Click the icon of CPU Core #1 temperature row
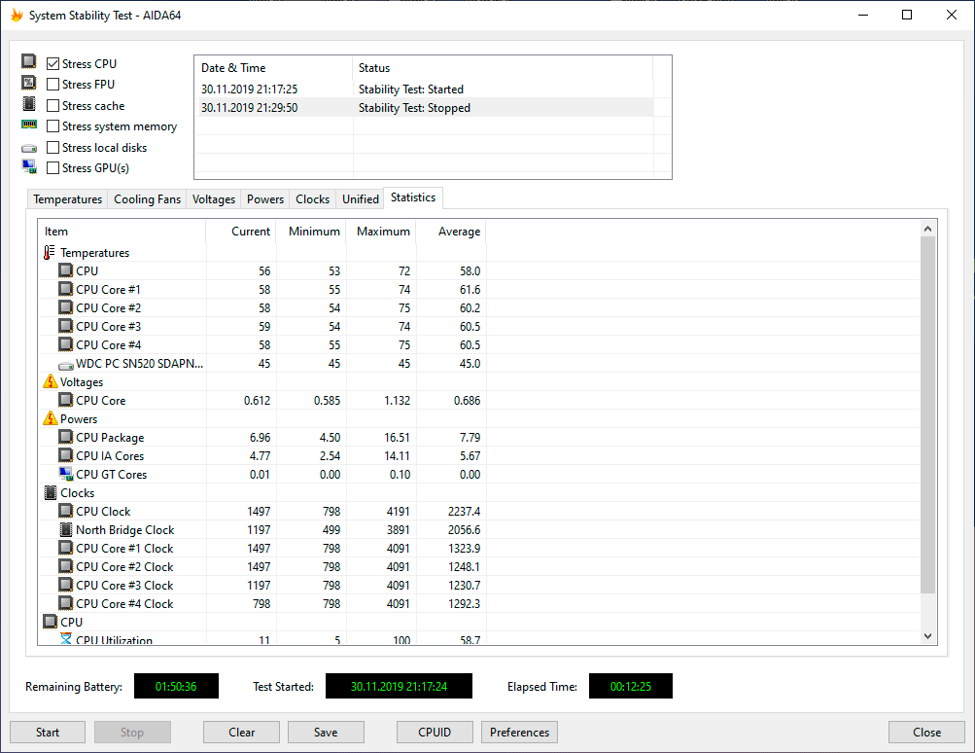The image size is (975, 753). pos(65,289)
